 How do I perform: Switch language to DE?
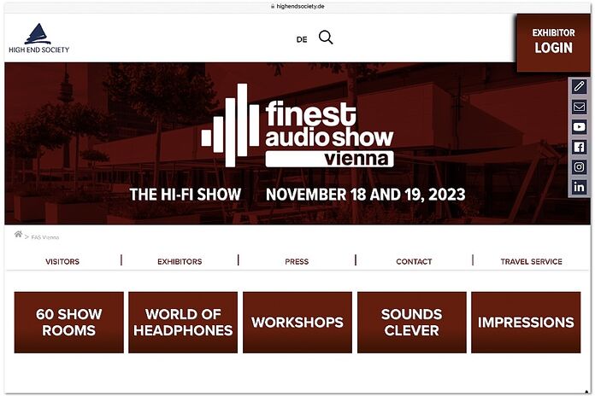[302, 39]
